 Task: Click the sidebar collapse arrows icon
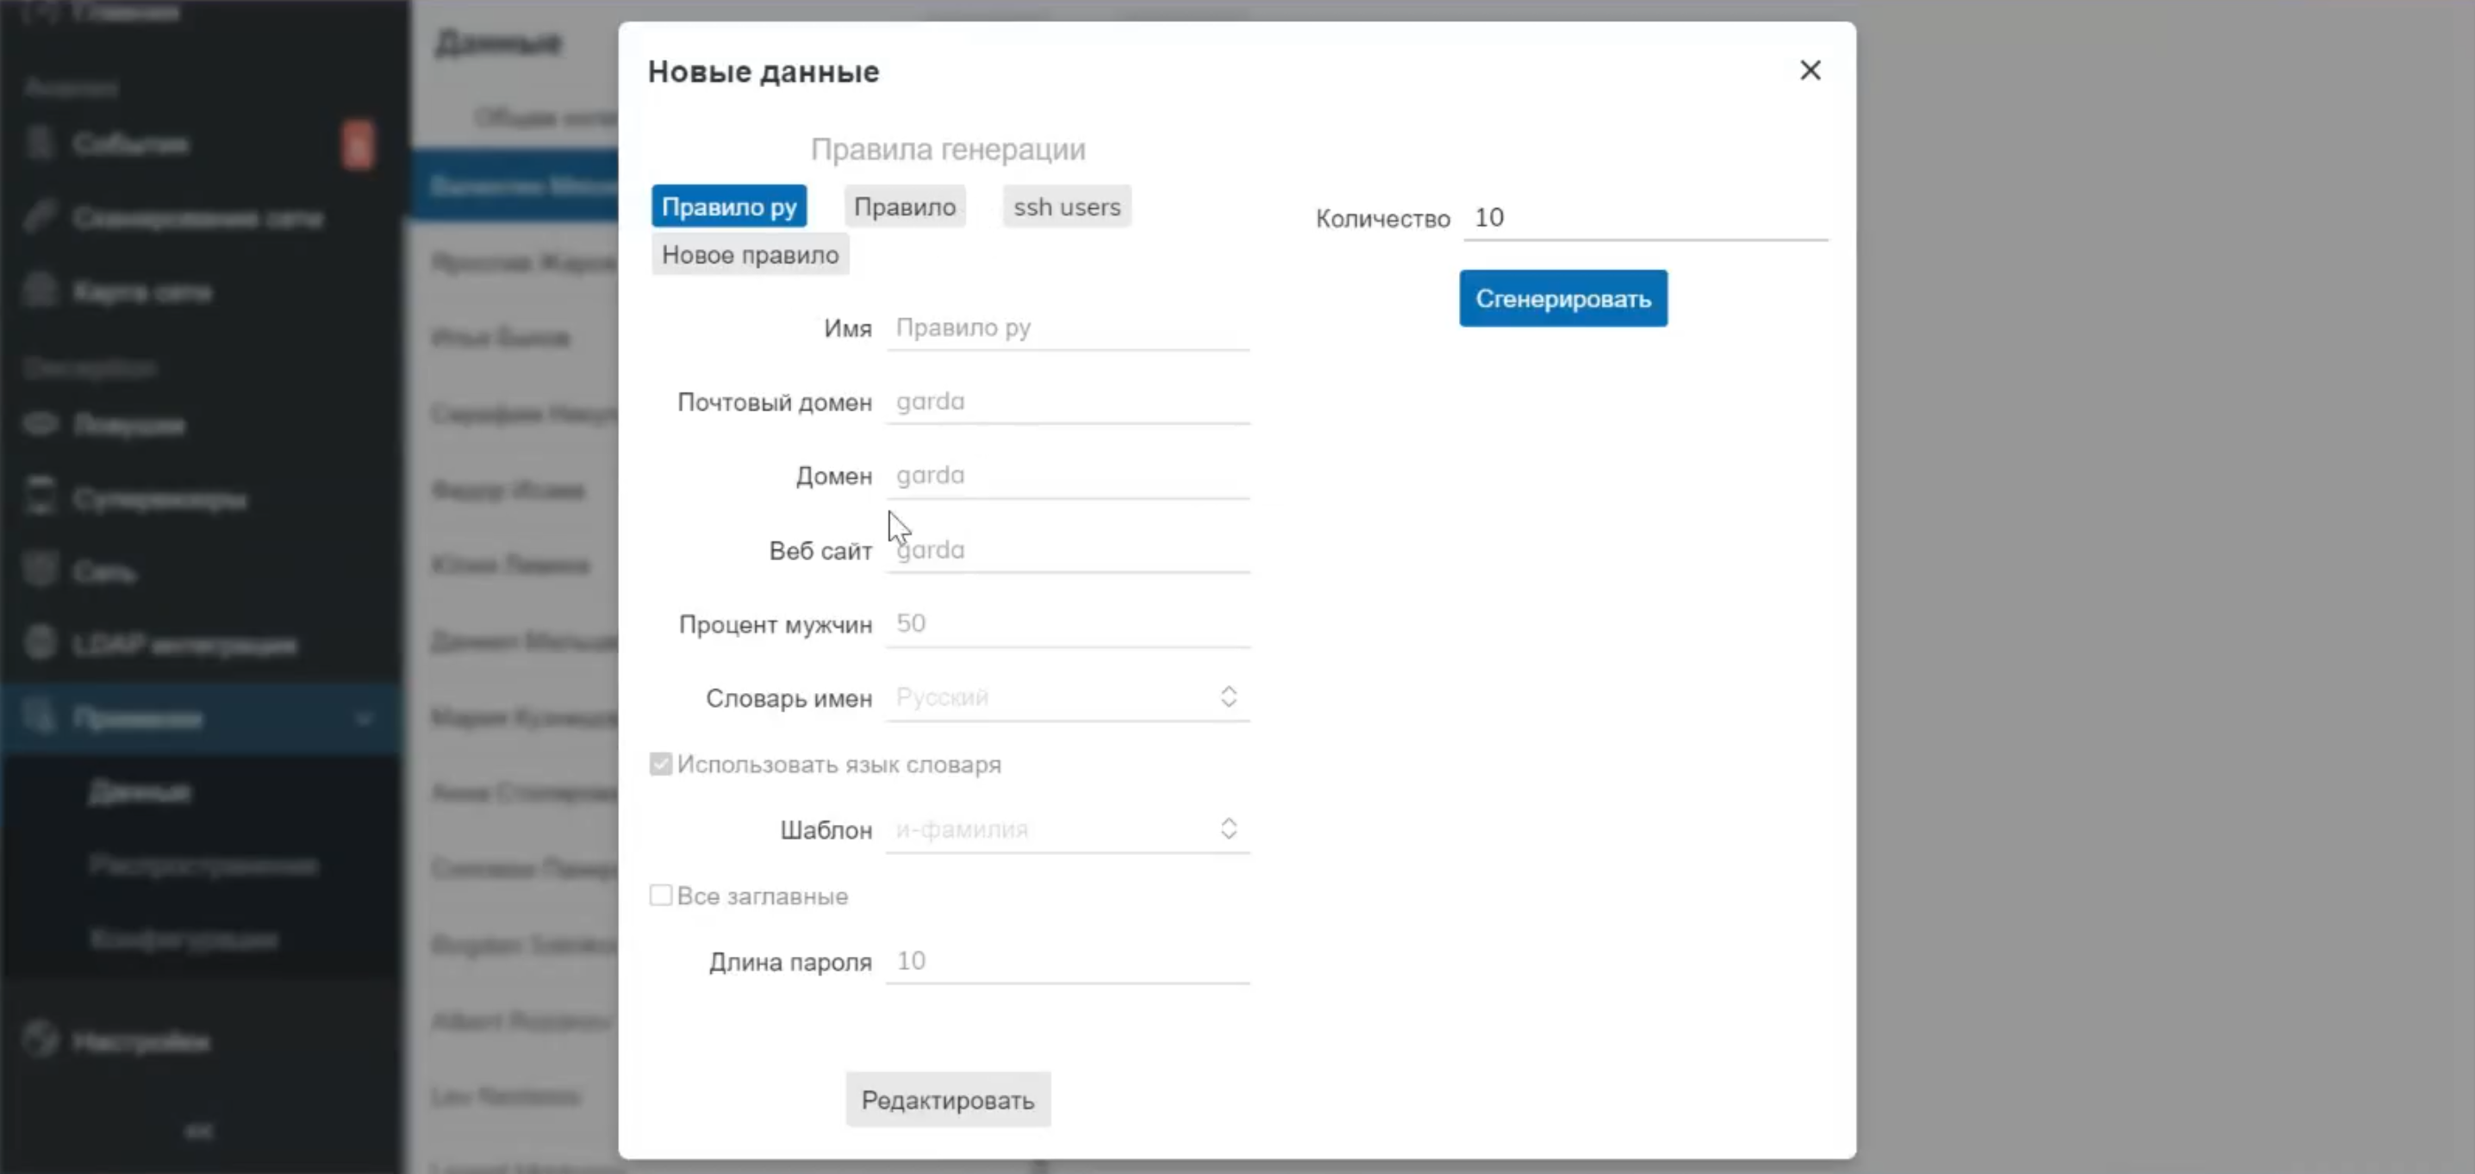point(199,1132)
